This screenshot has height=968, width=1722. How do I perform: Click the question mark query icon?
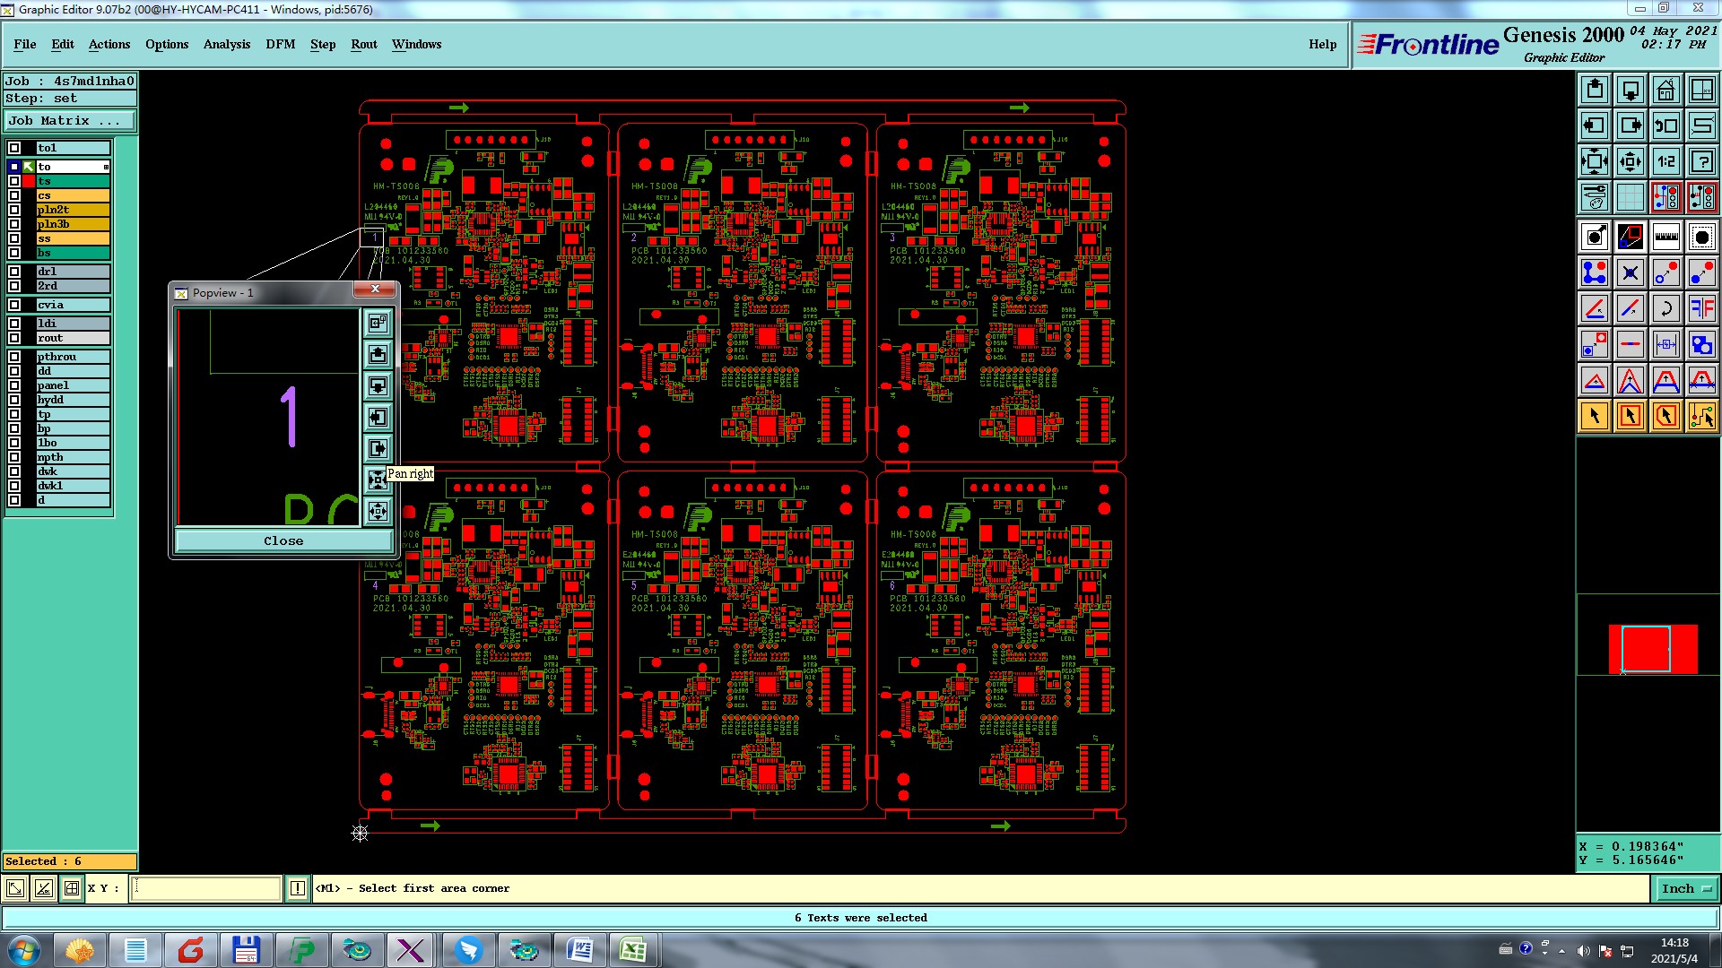(1701, 161)
